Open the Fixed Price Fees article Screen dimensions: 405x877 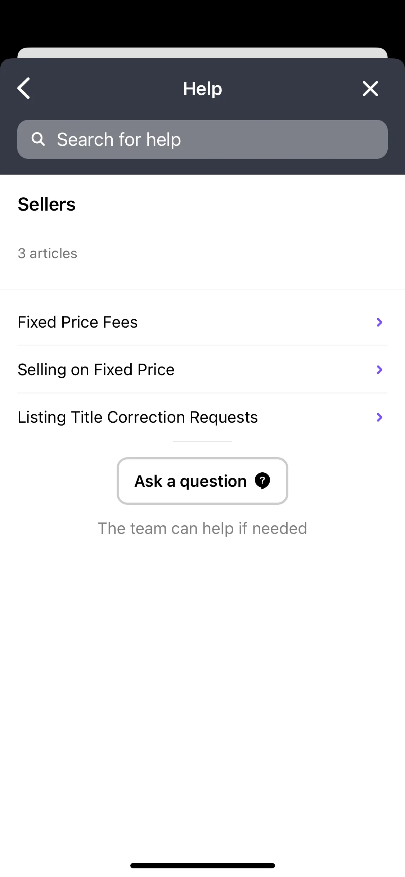202,322
